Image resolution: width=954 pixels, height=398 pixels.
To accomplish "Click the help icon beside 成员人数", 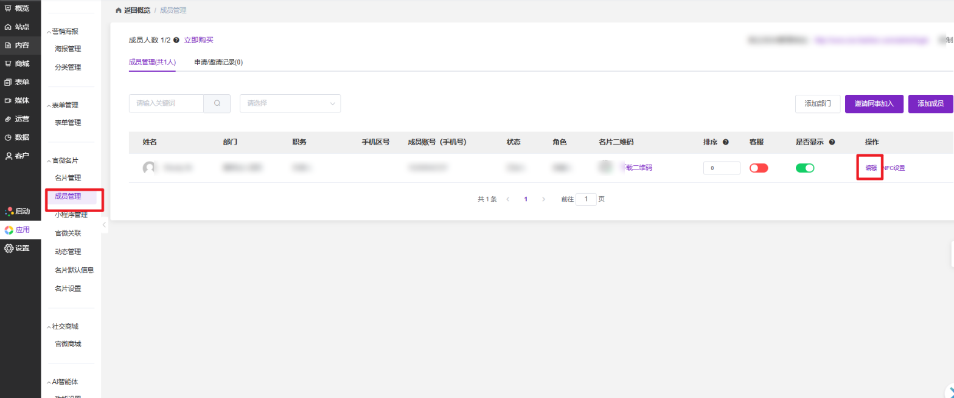I will coord(176,40).
